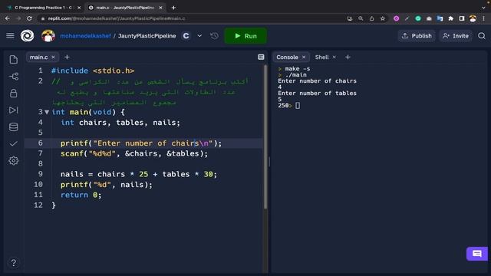Add new editor tab with plus
This screenshot has width=491, height=276.
[x=67, y=58]
